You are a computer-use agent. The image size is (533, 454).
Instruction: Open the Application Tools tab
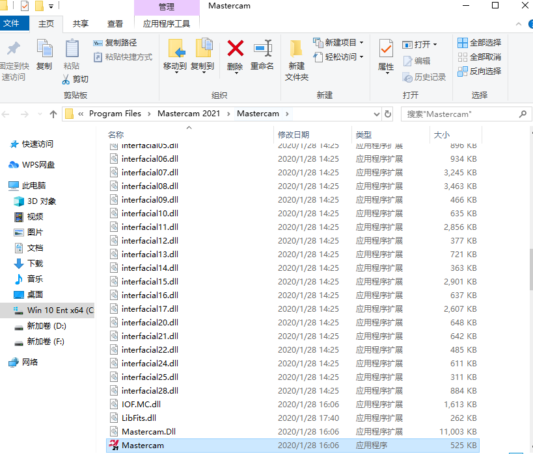tap(167, 24)
